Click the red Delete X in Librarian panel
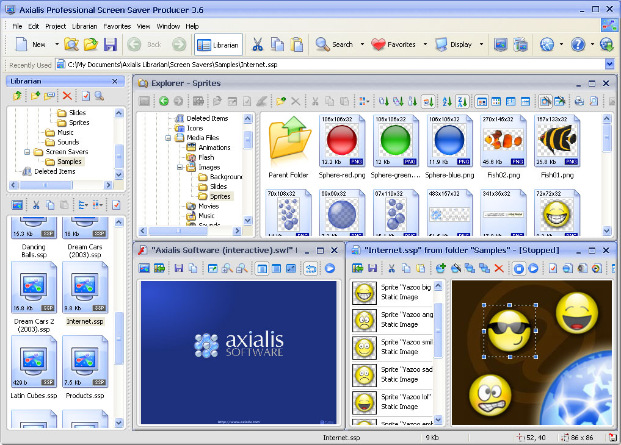Screen dimensions: 621x445 (67, 96)
